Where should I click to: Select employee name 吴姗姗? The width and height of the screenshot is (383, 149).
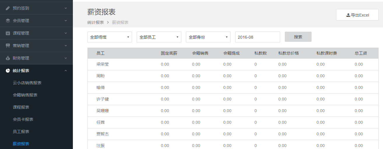pyautogui.click(x=103, y=111)
